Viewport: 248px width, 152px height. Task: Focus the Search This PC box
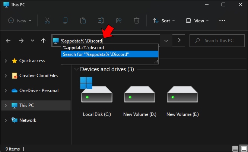pos(217,41)
